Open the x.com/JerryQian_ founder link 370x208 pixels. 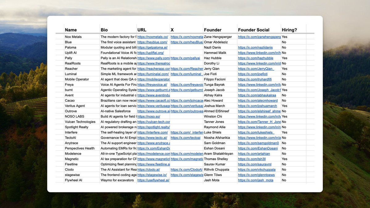256,69
